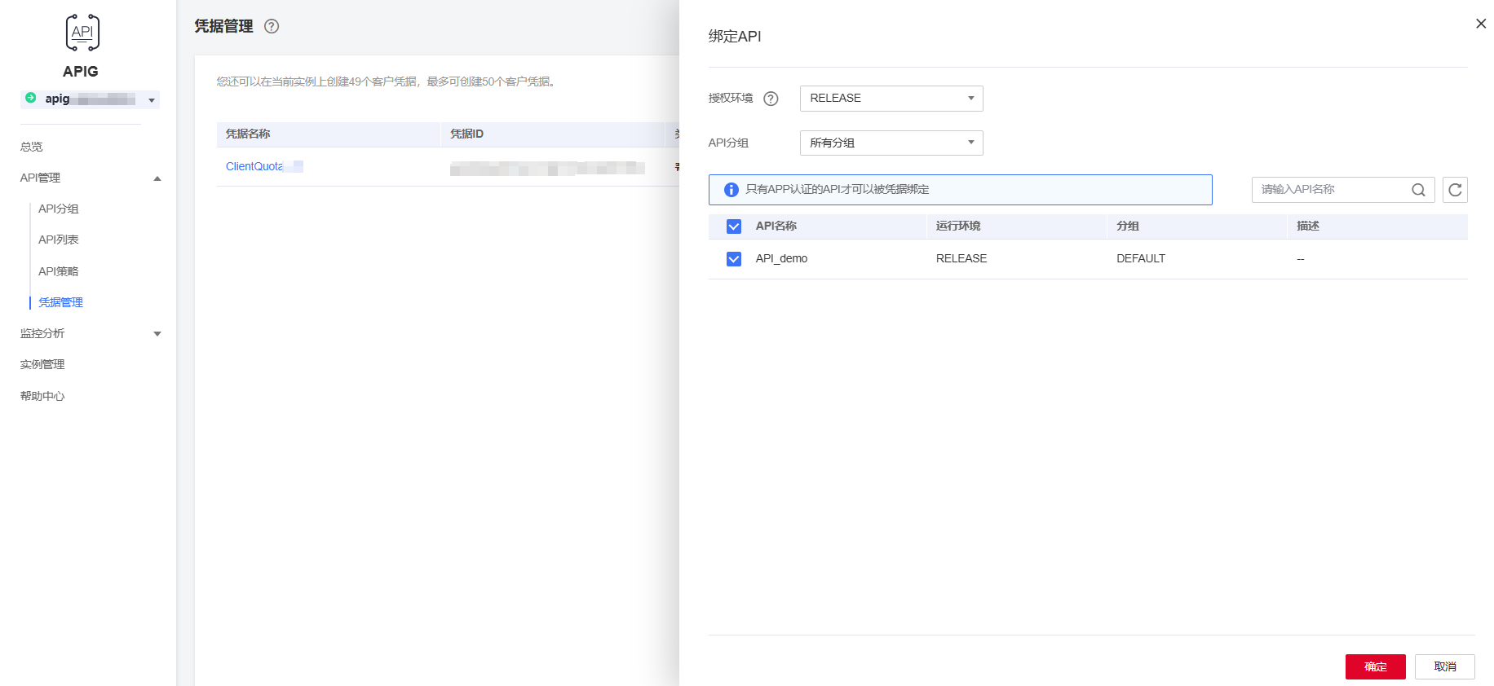Open the apig instance selector dropdown
Screen dimensions: 1494x686
[x=90, y=99]
